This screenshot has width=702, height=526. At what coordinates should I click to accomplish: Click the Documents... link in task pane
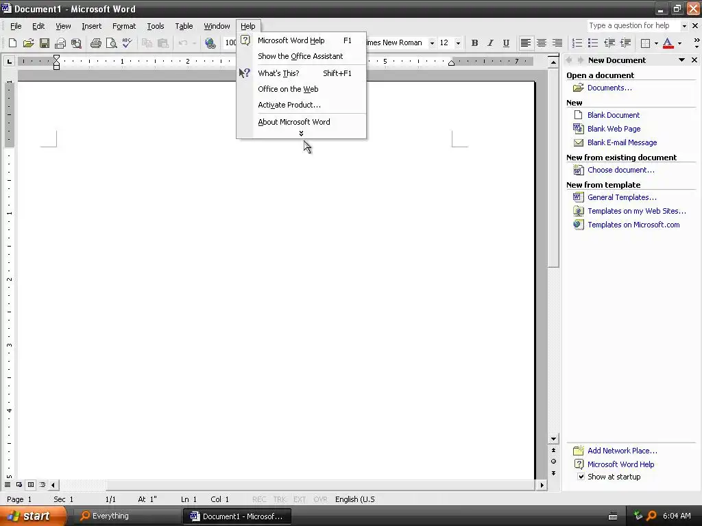(609, 88)
